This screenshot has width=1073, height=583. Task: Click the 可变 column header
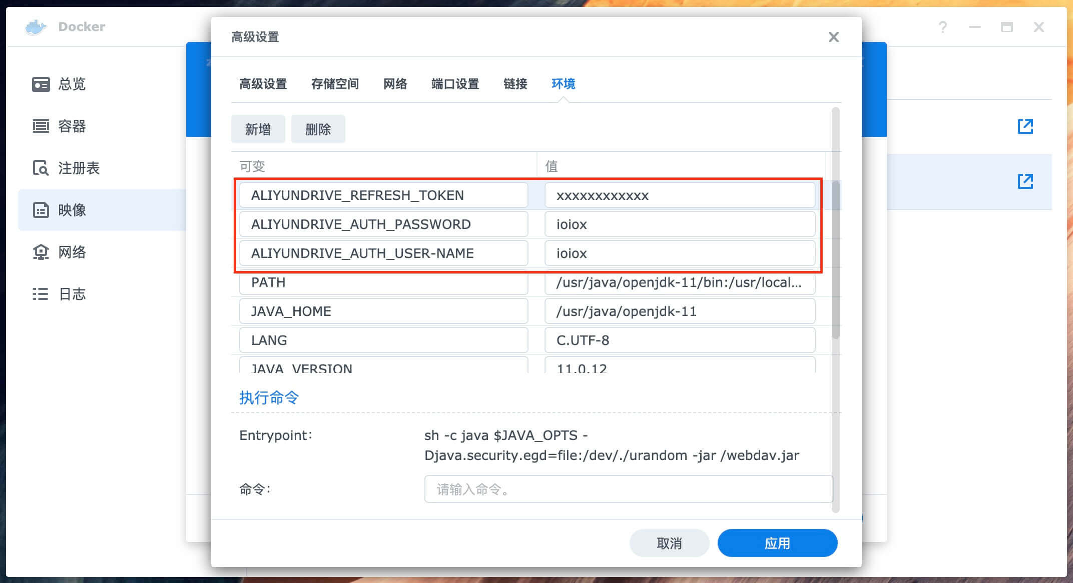(384, 166)
